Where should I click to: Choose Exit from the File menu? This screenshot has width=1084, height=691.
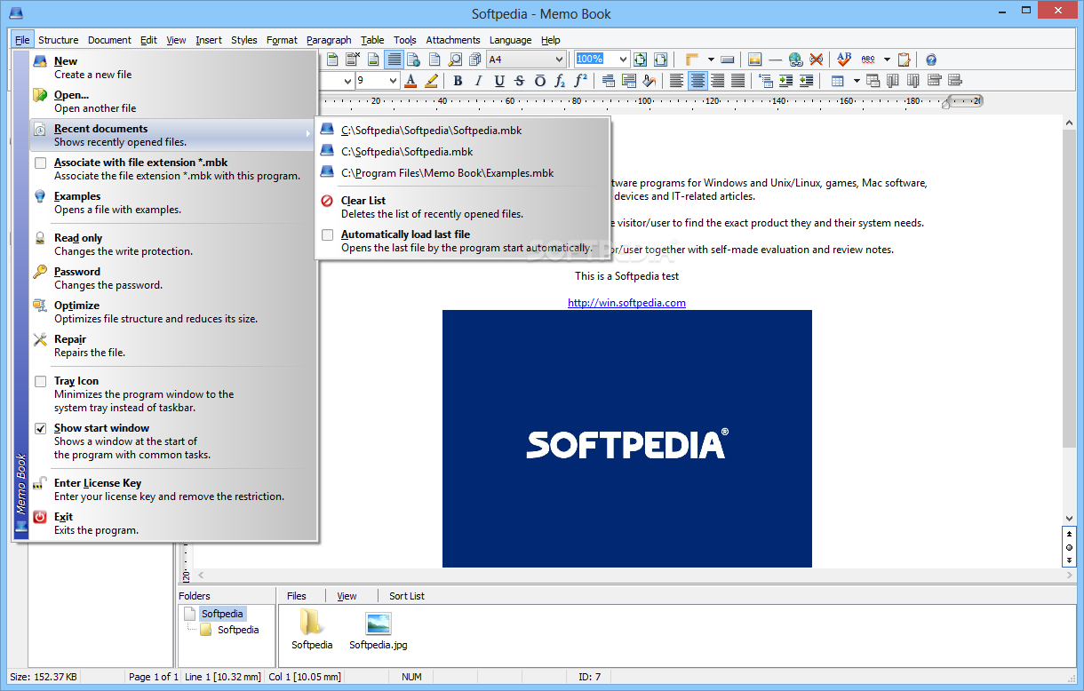[x=172, y=523]
